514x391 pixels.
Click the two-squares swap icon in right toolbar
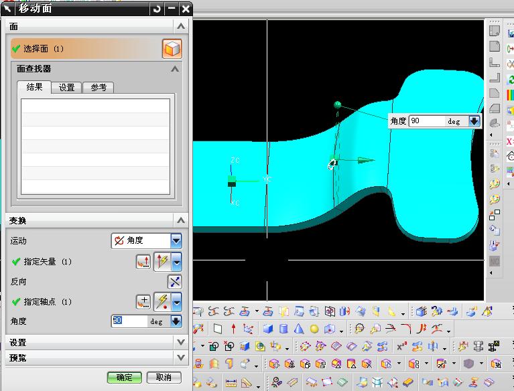click(x=495, y=215)
